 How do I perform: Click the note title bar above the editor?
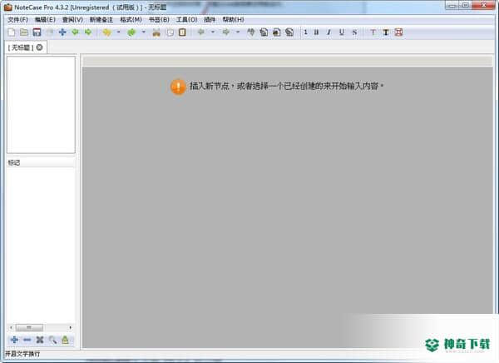click(x=288, y=61)
